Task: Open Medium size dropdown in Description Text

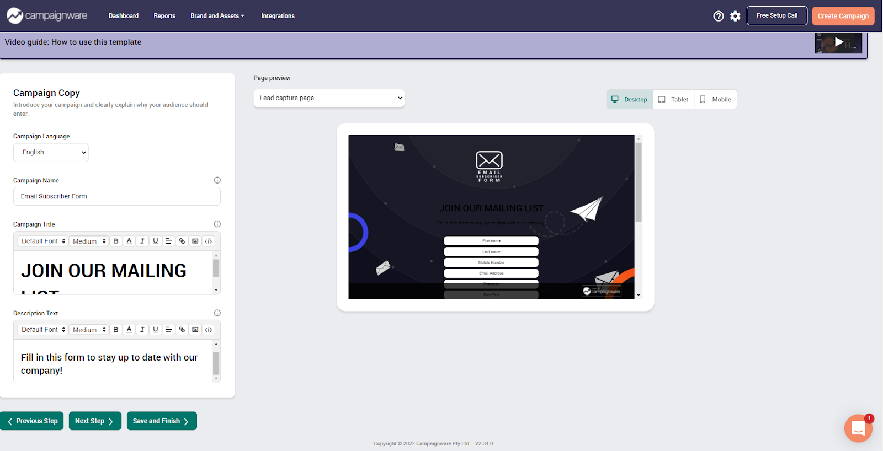Action: coord(89,330)
